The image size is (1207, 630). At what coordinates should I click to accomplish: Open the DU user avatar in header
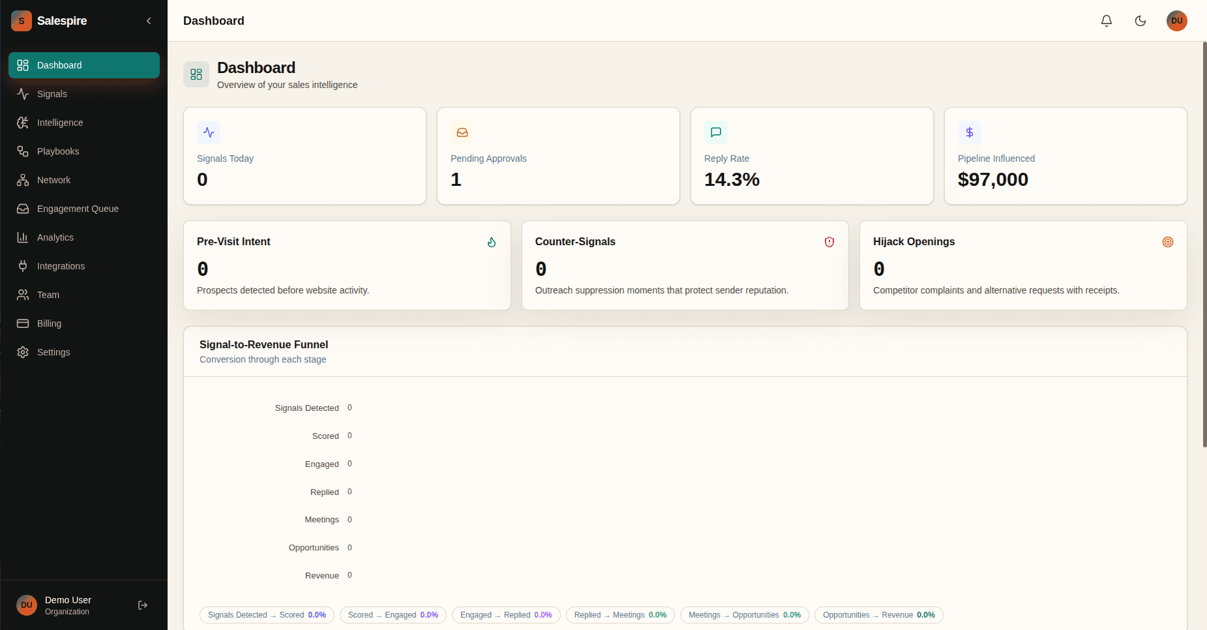point(1177,21)
